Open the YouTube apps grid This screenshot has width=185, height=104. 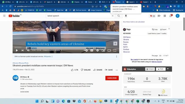coord(165,16)
